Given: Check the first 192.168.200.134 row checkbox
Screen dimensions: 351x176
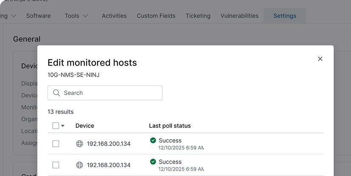Looking at the screenshot, I should click(56, 144).
